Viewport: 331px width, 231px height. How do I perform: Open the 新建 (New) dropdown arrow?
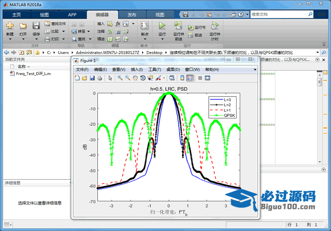pos(10,40)
